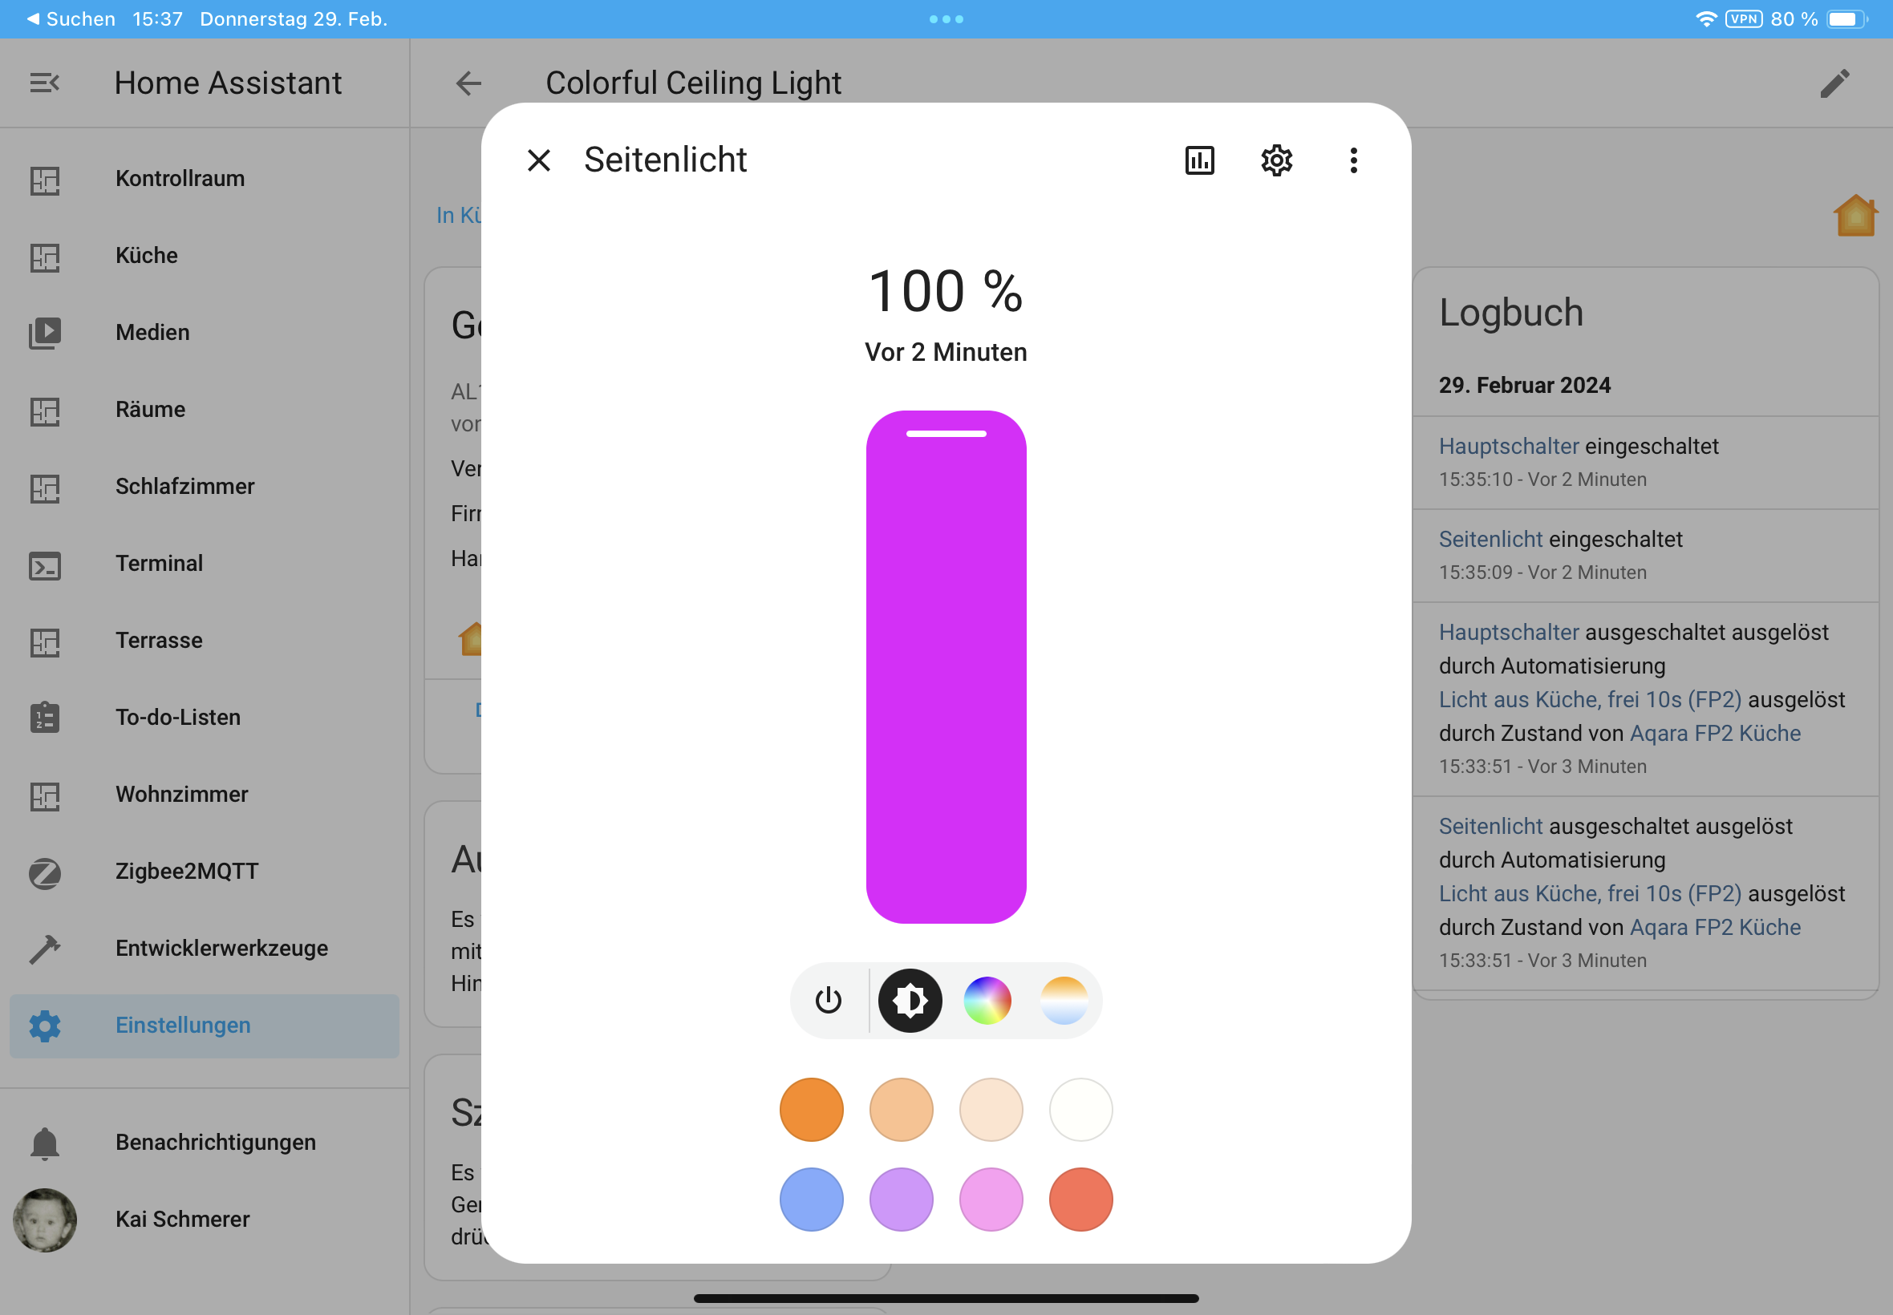Click the brightness slider bar
The width and height of the screenshot is (1893, 1315).
[945, 666]
